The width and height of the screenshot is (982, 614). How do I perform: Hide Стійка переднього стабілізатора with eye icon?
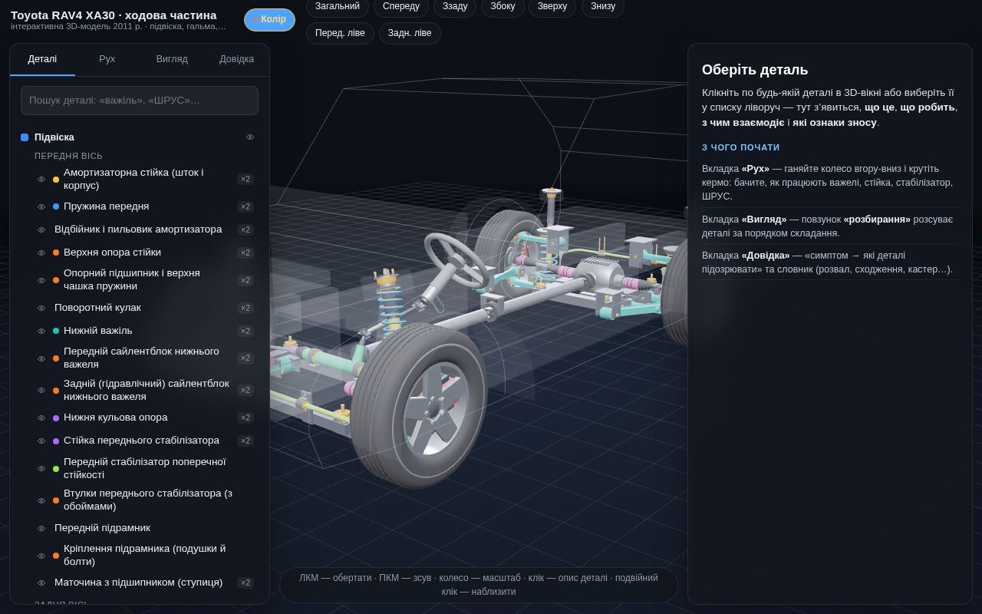tap(41, 441)
